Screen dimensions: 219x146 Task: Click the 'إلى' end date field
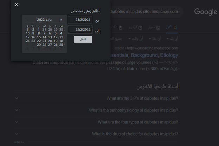[80, 30]
